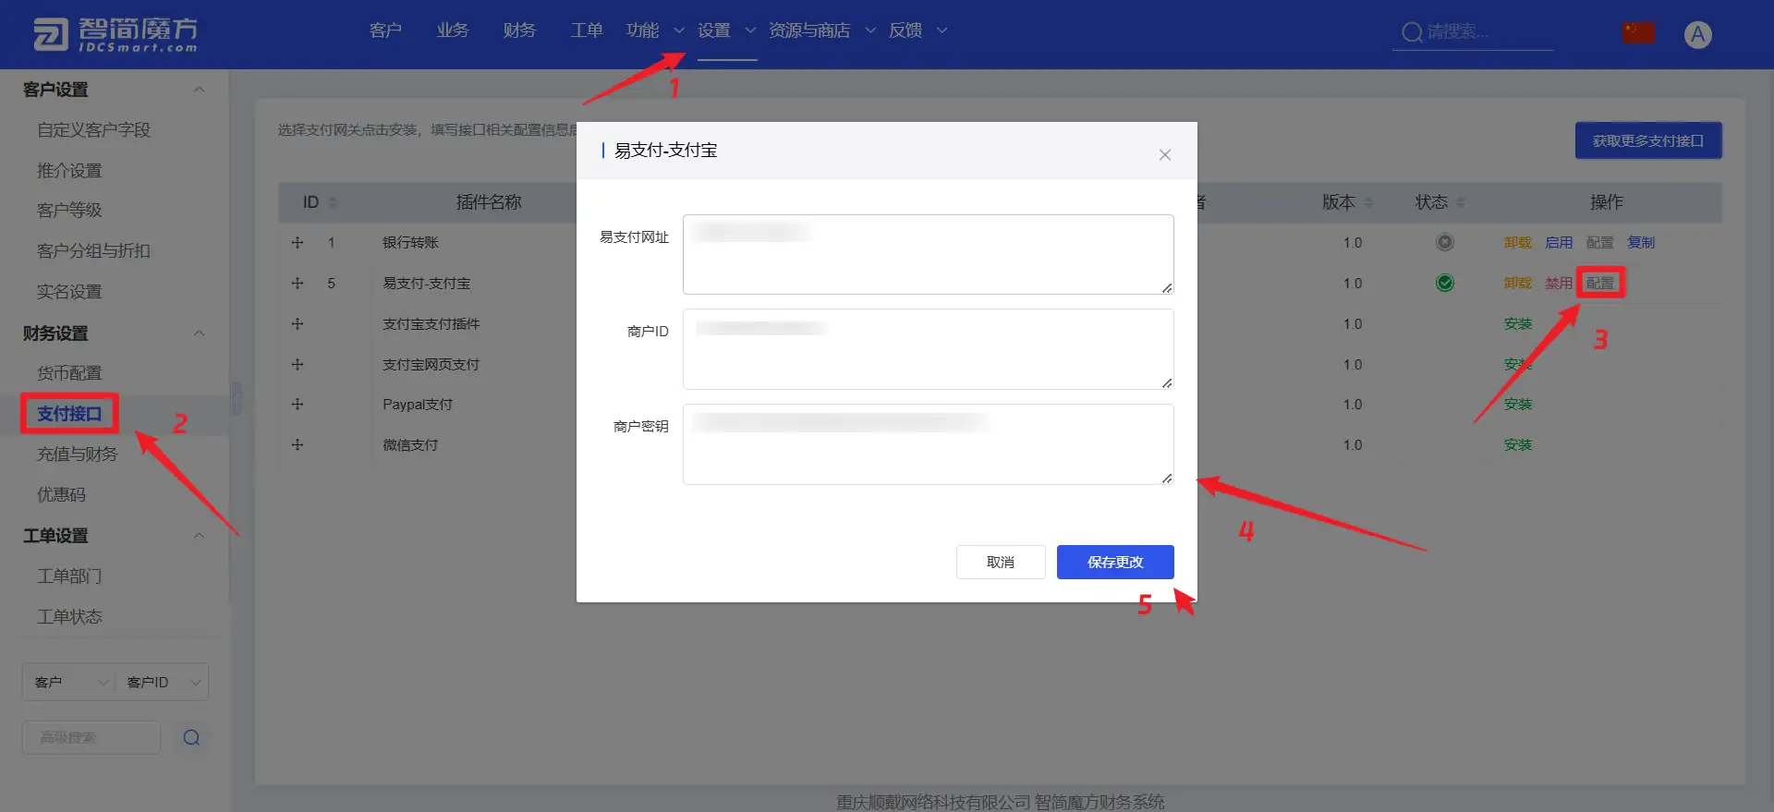1774x812 pixels.
Task: Click 复制 link for 银行转账
Action: coord(1641,242)
